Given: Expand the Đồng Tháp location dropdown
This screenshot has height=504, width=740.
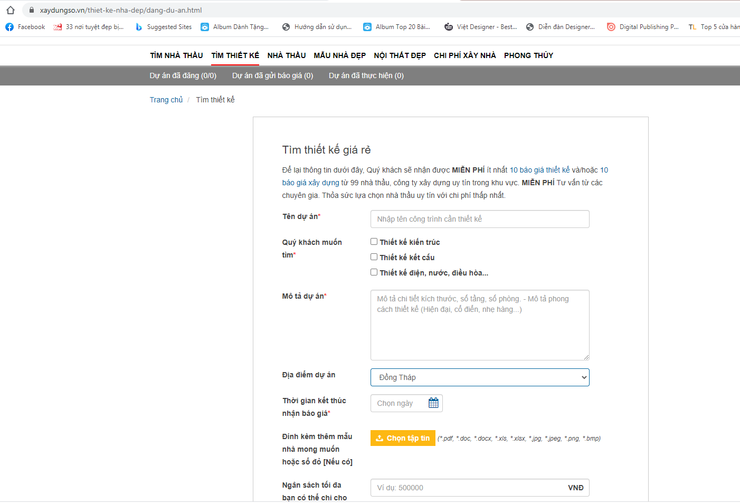Looking at the screenshot, I should 479,377.
